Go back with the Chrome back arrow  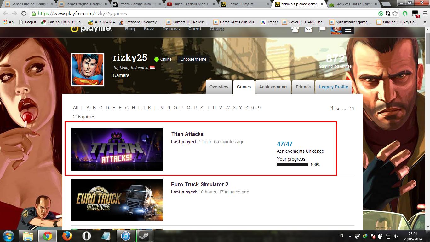tap(5, 14)
